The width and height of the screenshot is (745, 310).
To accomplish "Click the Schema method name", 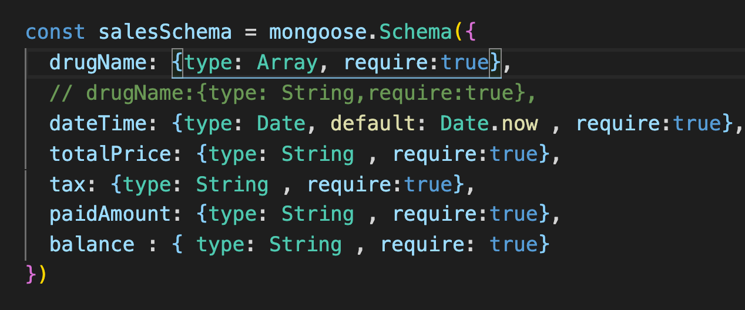I will tap(416, 32).
